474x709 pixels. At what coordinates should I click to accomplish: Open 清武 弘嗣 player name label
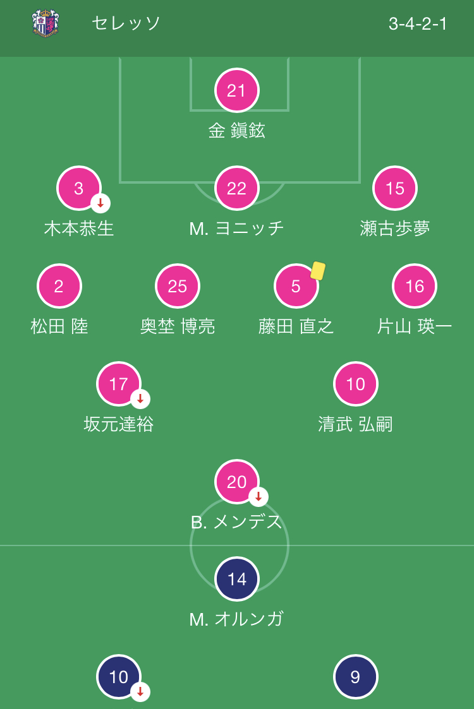[355, 424]
